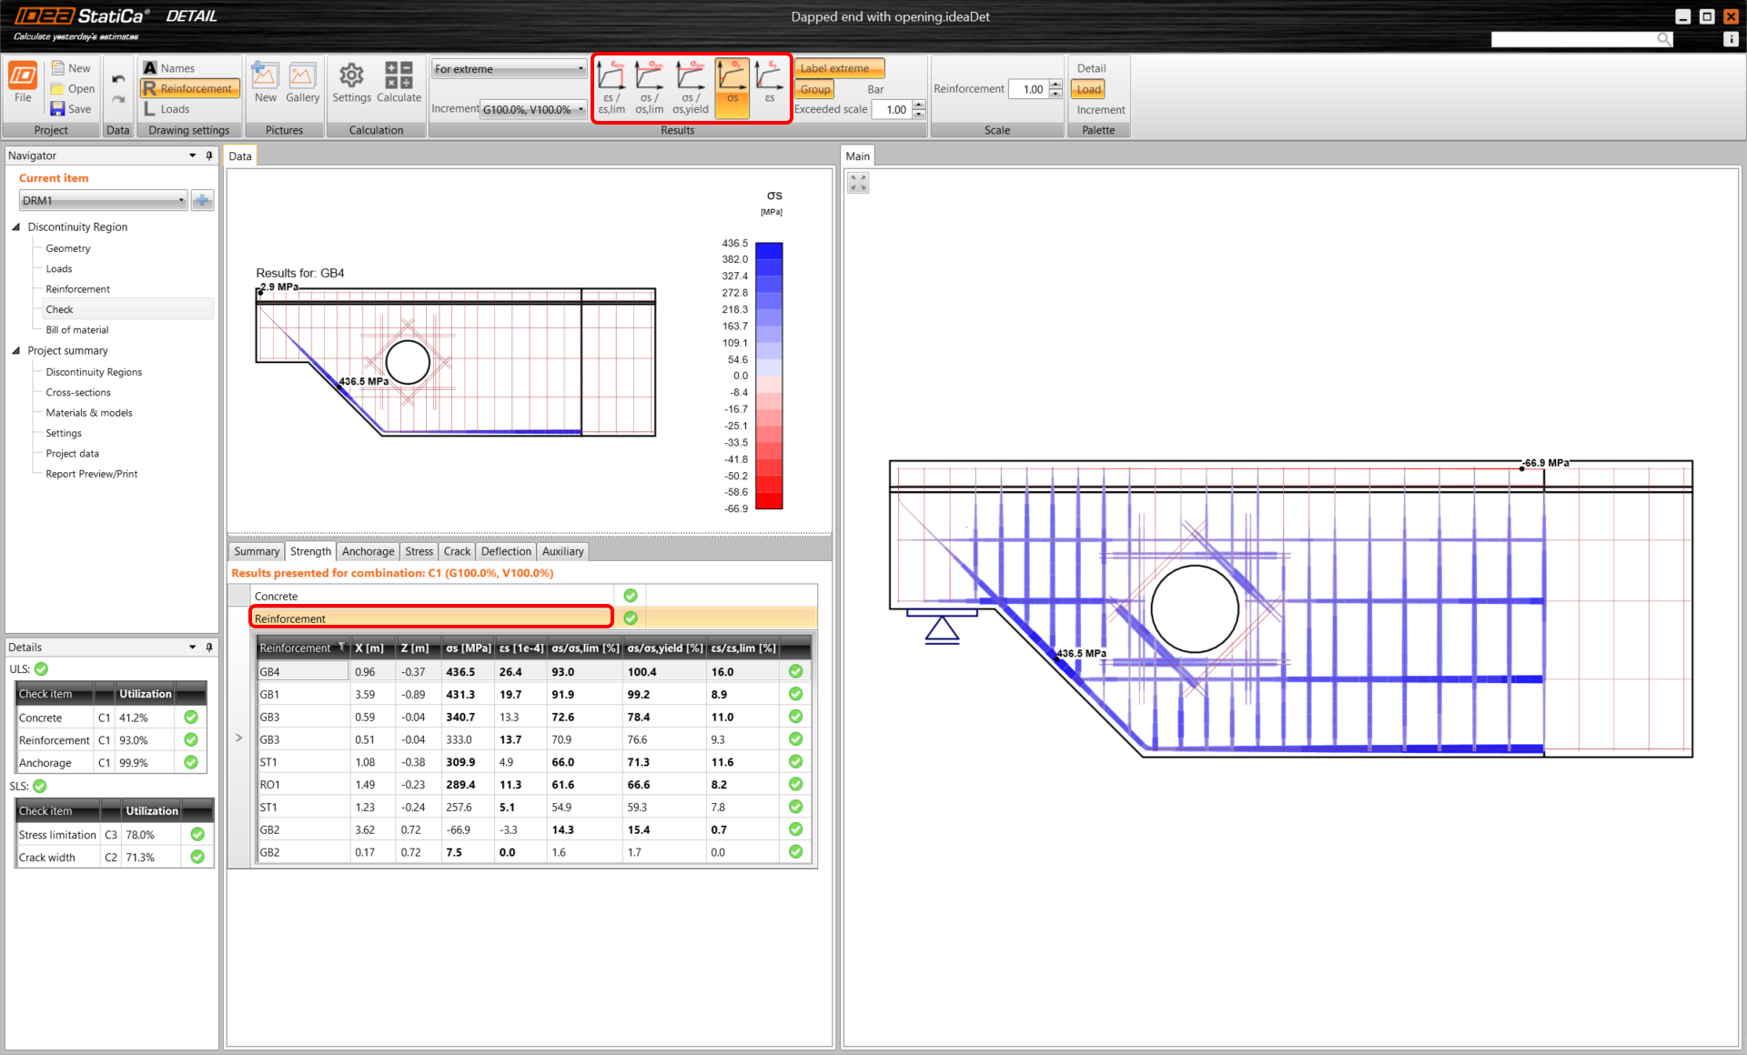Image resolution: width=1747 pixels, height=1055 pixels.
Task: Select Bill of material in navigator
Action: (77, 330)
